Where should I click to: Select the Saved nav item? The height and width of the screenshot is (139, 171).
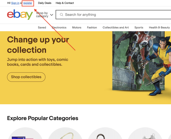click(42, 28)
